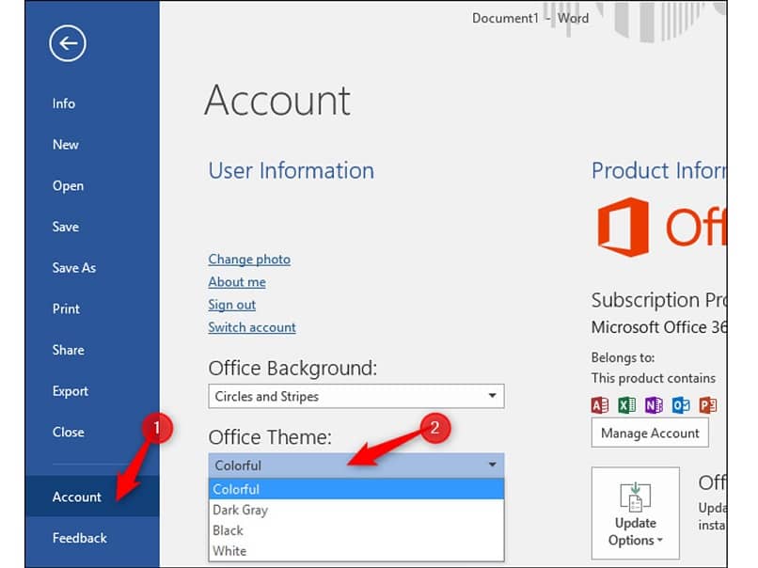Click the Office Theme label
This screenshot has width=758, height=568.
(270, 437)
